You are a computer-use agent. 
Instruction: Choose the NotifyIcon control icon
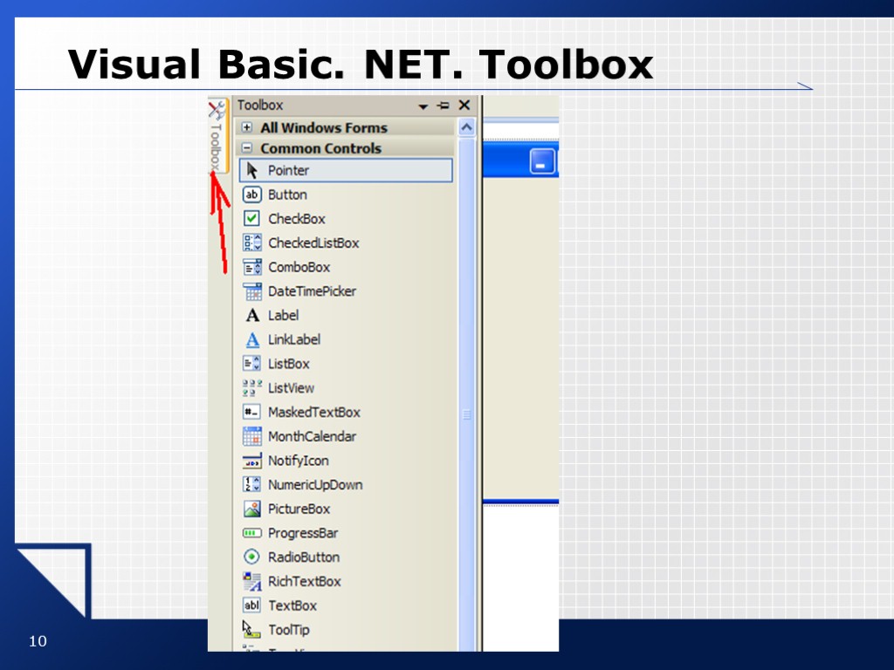click(252, 461)
